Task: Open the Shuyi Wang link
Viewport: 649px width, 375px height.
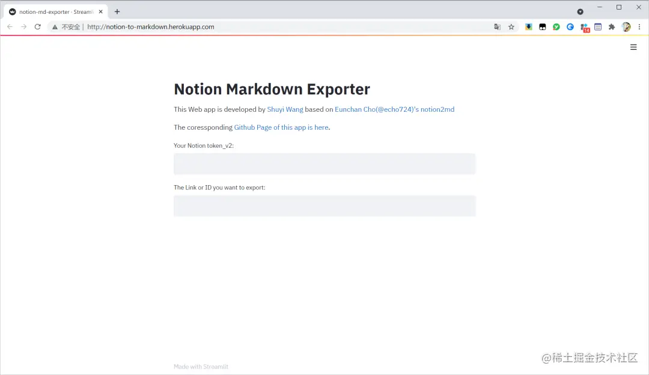Action: tap(285, 109)
